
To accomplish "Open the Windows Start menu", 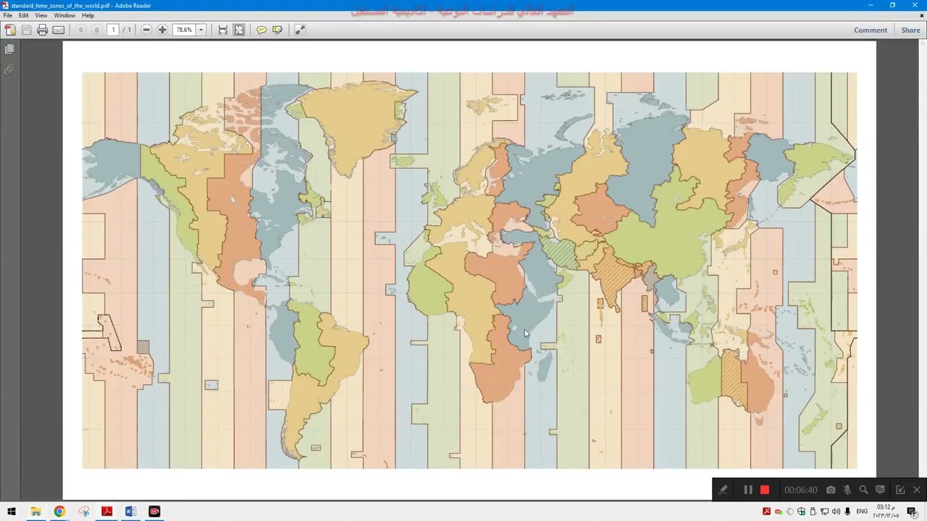I will coord(12,512).
